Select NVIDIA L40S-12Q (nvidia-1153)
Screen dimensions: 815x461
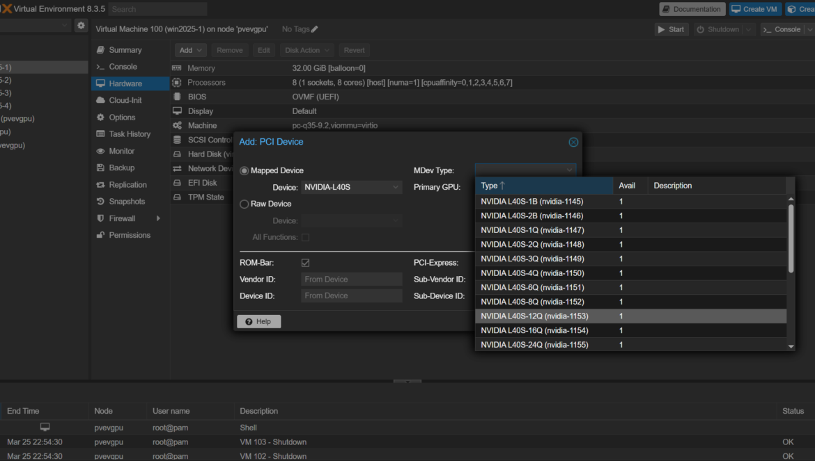[x=631, y=316]
